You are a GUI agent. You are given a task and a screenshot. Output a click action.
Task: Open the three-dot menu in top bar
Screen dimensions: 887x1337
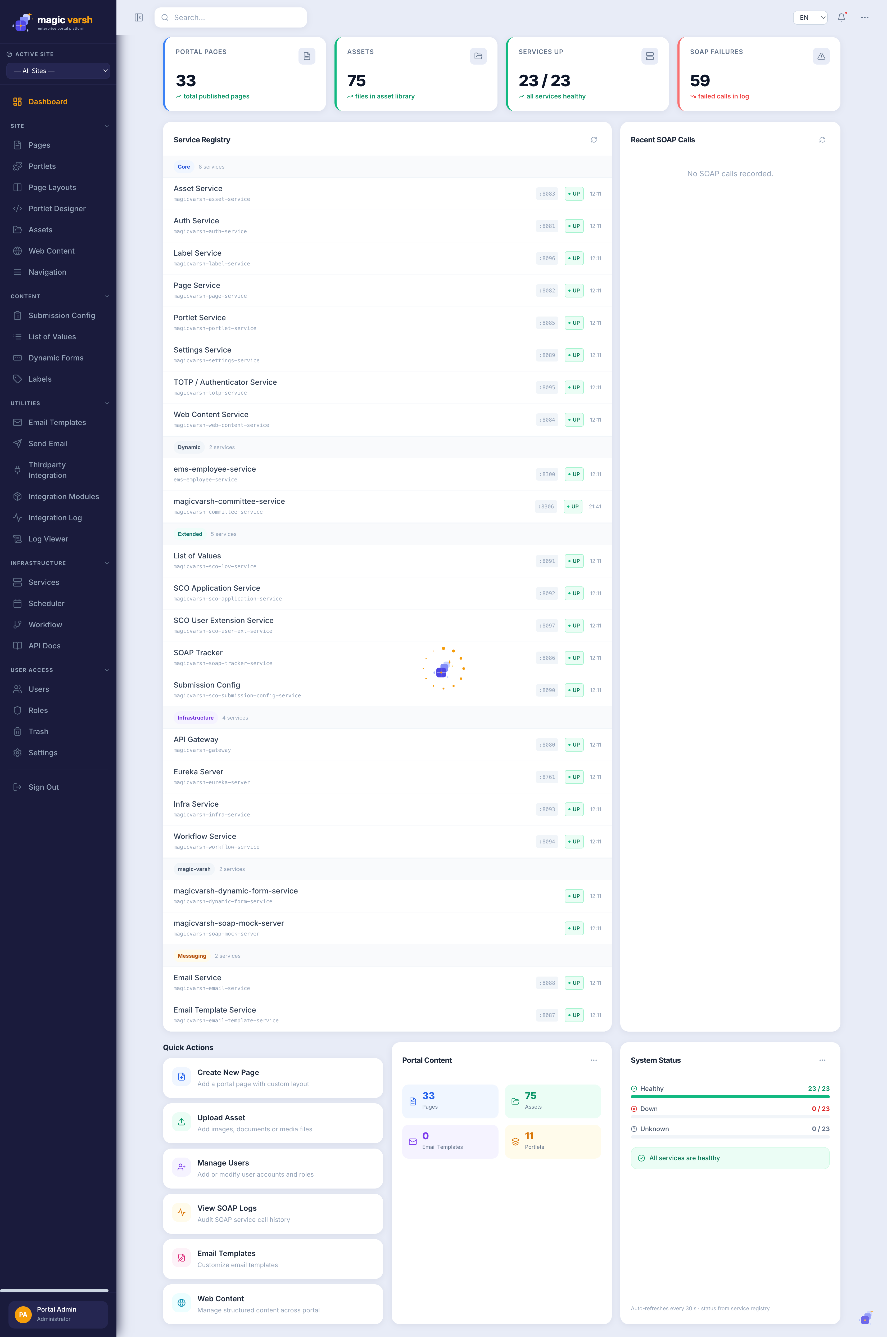[x=864, y=17]
